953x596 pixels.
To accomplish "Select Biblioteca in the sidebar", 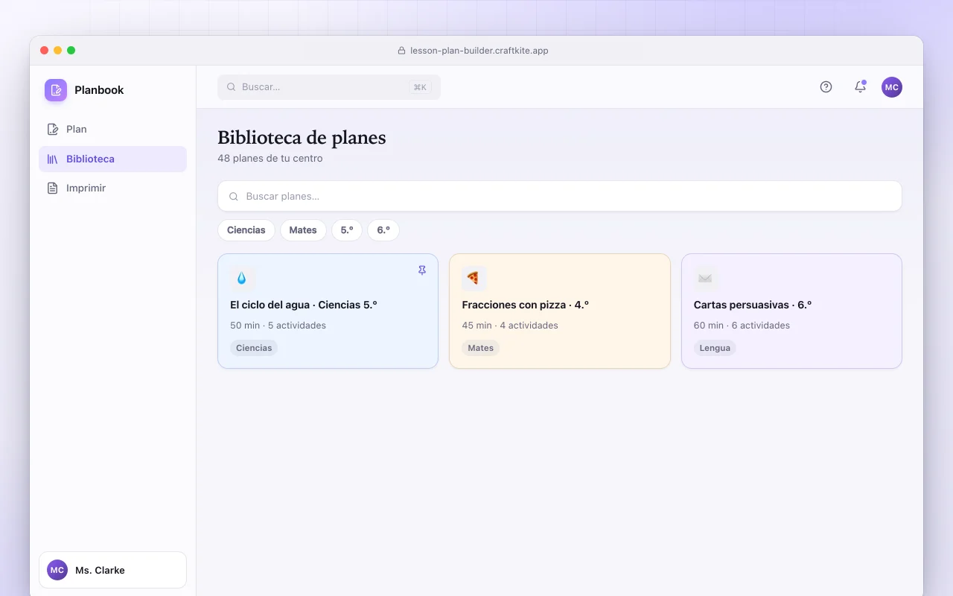I will point(112,159).
